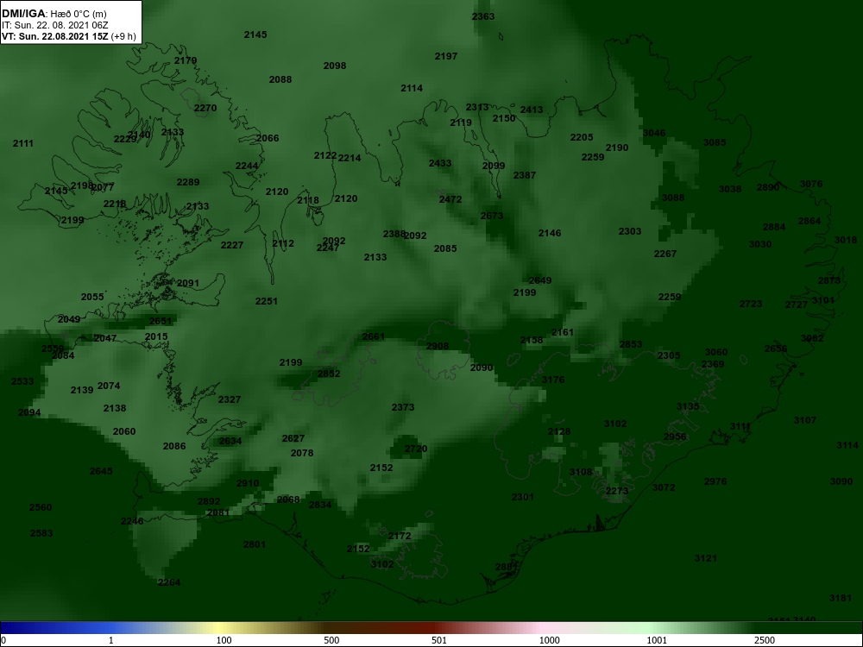Select the height value 3107

coord(805,420)
